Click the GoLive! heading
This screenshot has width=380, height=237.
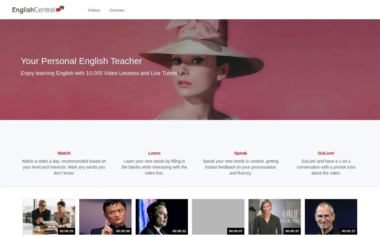[x=326, y=153]
